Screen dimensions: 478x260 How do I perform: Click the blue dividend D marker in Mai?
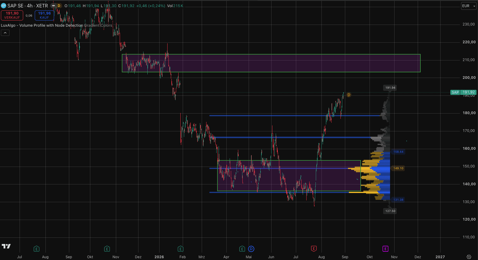(251, 249)
